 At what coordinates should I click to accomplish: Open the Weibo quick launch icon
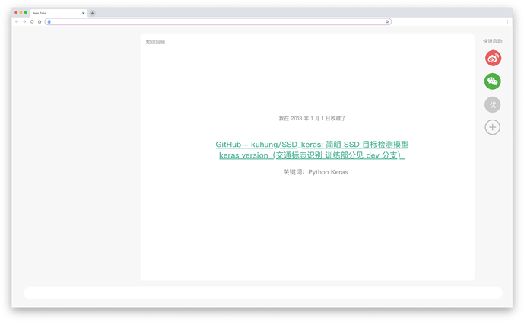[493, 58]
